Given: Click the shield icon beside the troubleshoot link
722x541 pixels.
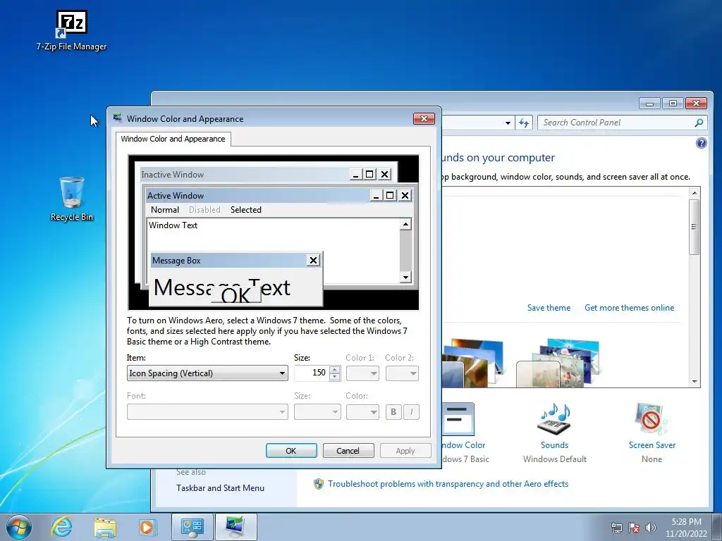Looking at the screenshot, I should 318,483.
